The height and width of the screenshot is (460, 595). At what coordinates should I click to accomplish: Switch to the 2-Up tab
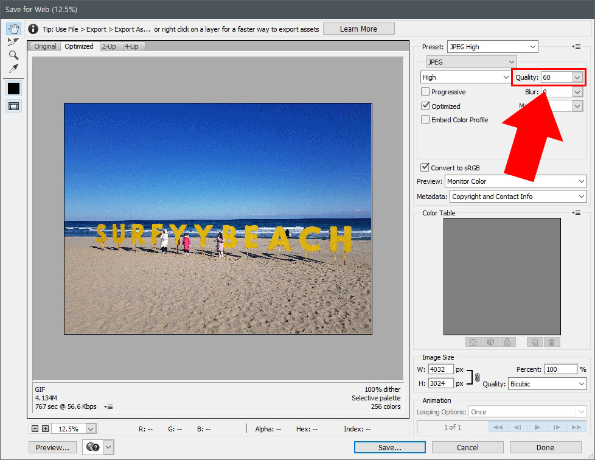pyautogui.click(x=110, y=46)
